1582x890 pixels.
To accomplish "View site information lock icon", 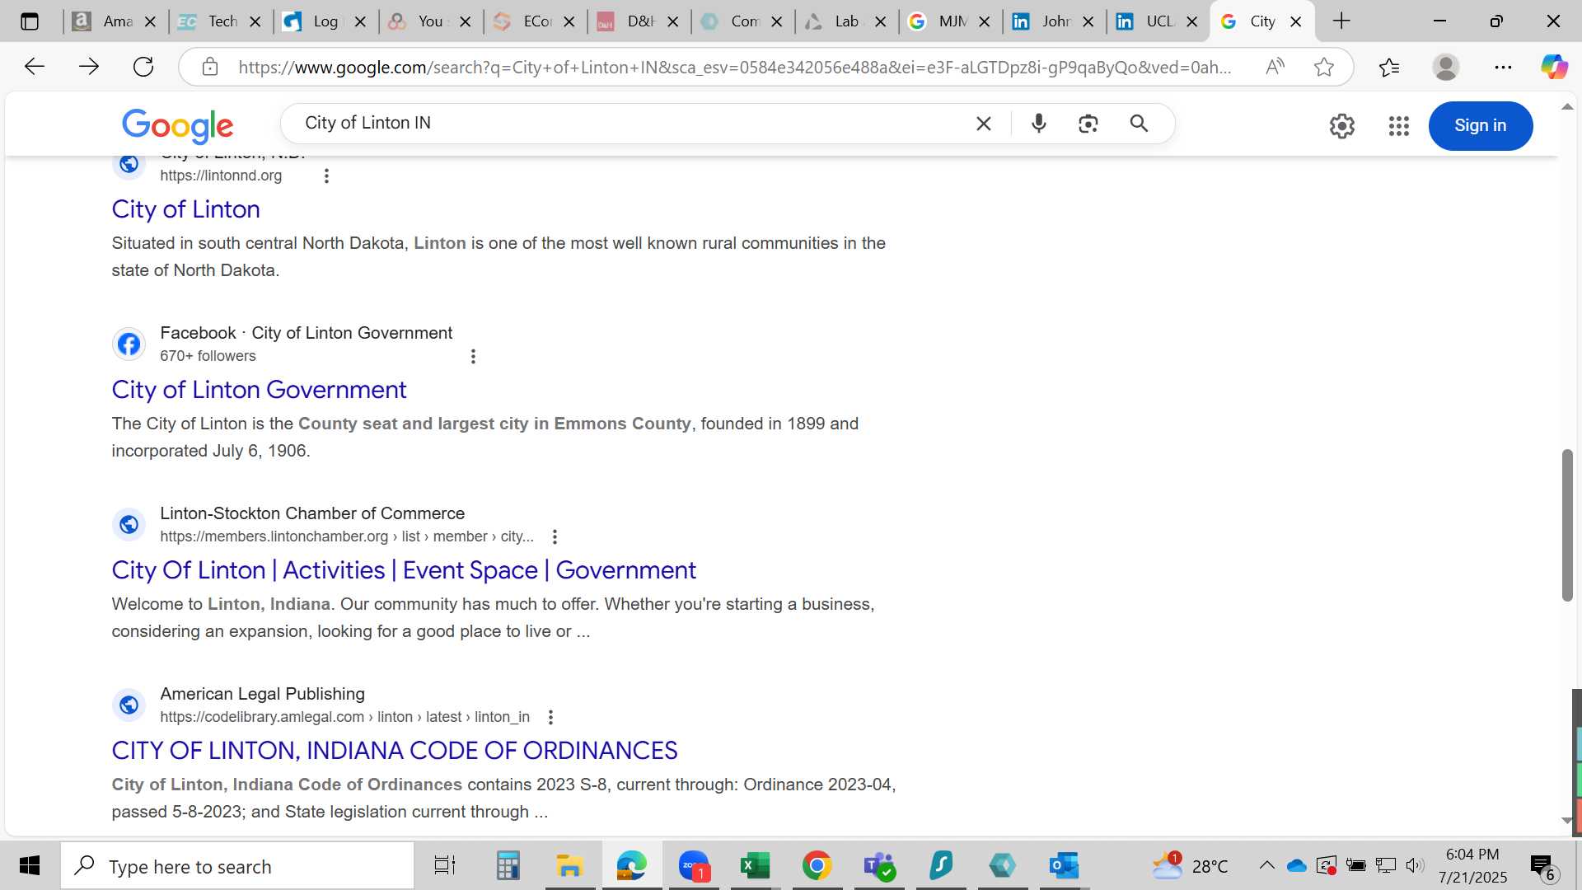I will coord(210,67).
